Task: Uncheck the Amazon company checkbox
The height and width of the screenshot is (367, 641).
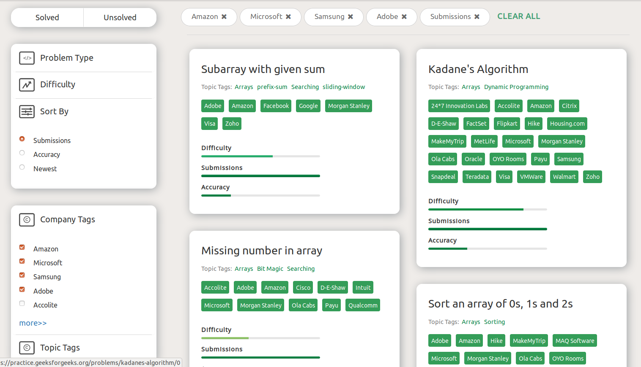Action: (22, 247)
